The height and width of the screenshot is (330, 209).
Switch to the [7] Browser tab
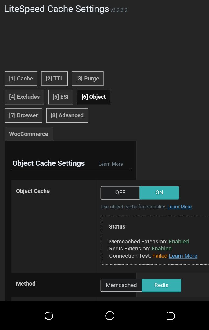[x=23, y=115]
